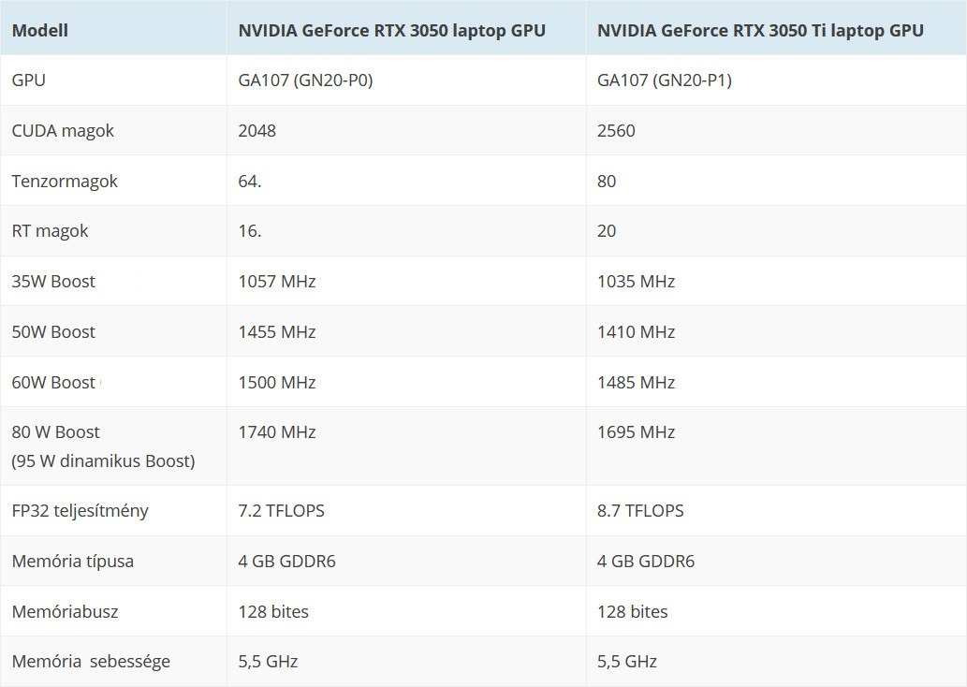Click the CUDA magok row label
The height and width of the screenshot is (687, 967).
pyautogui.click(x=63, y=131)
